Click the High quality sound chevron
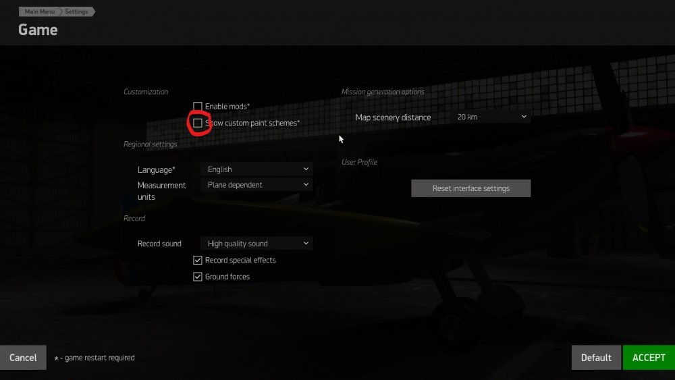 coord(306,243)
